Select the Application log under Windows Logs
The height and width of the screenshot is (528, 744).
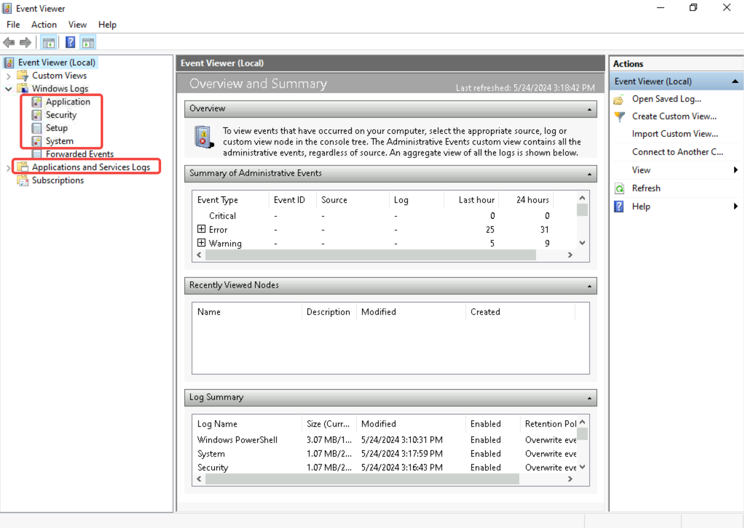67,102
